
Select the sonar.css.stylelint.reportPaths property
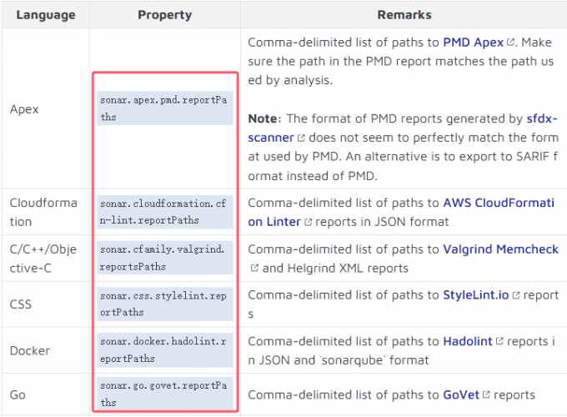164,304
